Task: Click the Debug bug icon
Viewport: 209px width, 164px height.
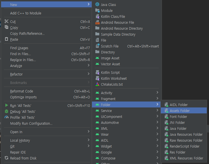Action: pyautogui.click(x=6, y=111)
